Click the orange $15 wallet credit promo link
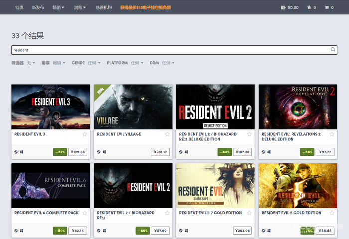 coord(146,8)
